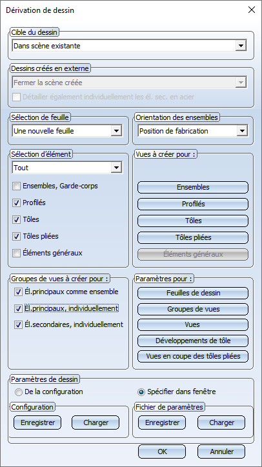
Task: Enable the Éléments généraux checkbox
Action: pyautogui.click(x=16, y=253)
